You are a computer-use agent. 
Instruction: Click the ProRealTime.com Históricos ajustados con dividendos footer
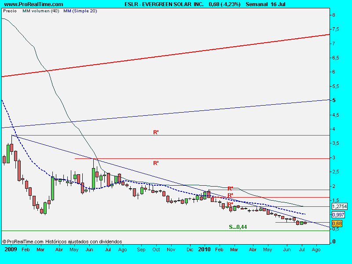tap(62, 242)
